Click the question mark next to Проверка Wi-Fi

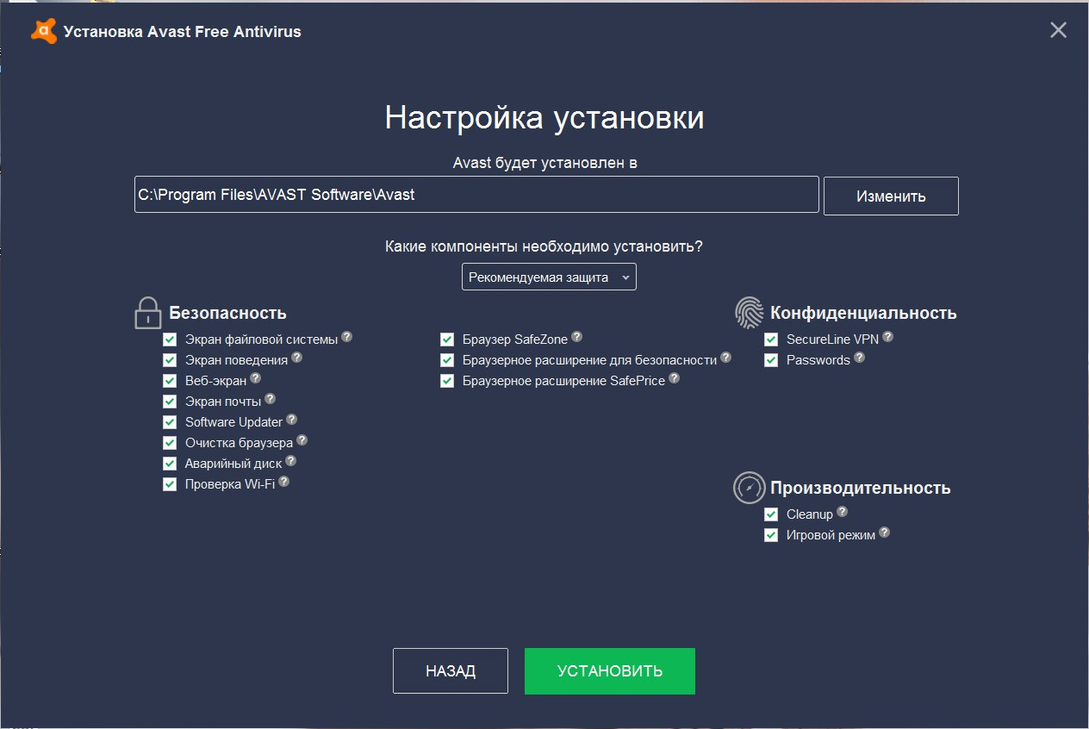click(x=285, y=480)
